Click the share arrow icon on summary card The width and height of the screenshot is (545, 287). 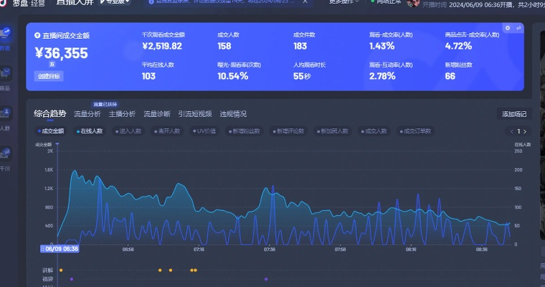(x=518, y=28)
